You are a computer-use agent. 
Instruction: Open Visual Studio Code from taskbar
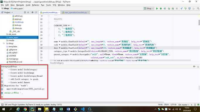(x=83, y=109)
